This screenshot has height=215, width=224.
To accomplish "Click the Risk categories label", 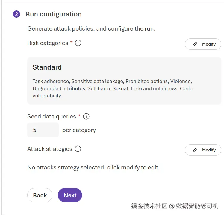I will tap(48, 43).
